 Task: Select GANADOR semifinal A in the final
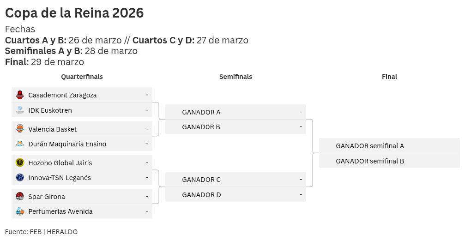click(x=369, y=146)
